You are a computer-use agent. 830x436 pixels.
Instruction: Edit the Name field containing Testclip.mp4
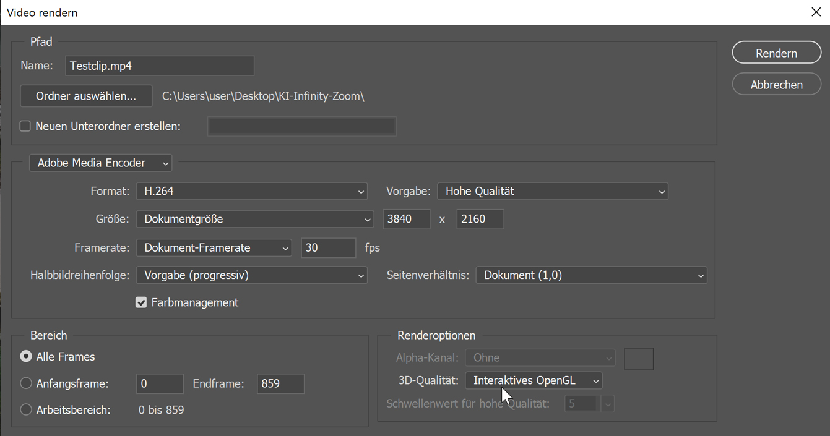coord(160,66)
